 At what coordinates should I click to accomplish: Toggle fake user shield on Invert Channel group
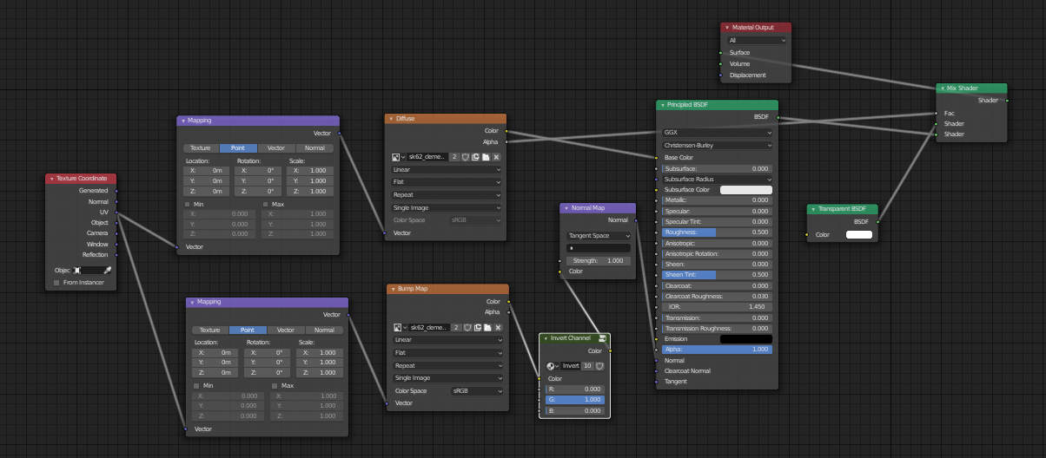pyautogui.click(x=599, y=366)
